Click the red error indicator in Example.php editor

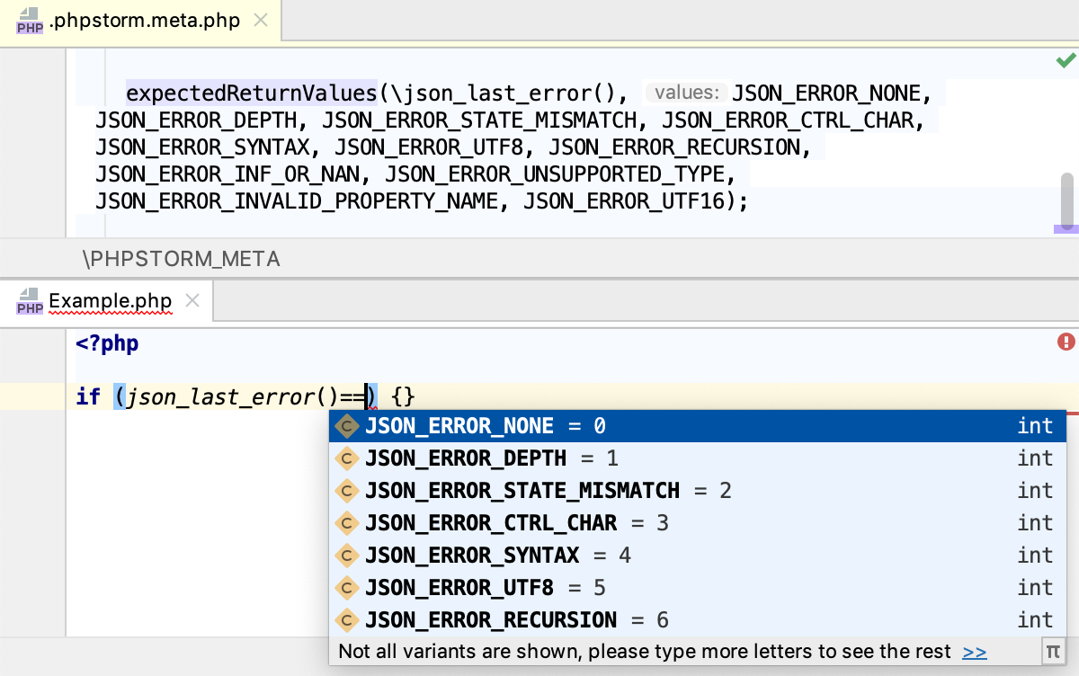(1065, 342)
